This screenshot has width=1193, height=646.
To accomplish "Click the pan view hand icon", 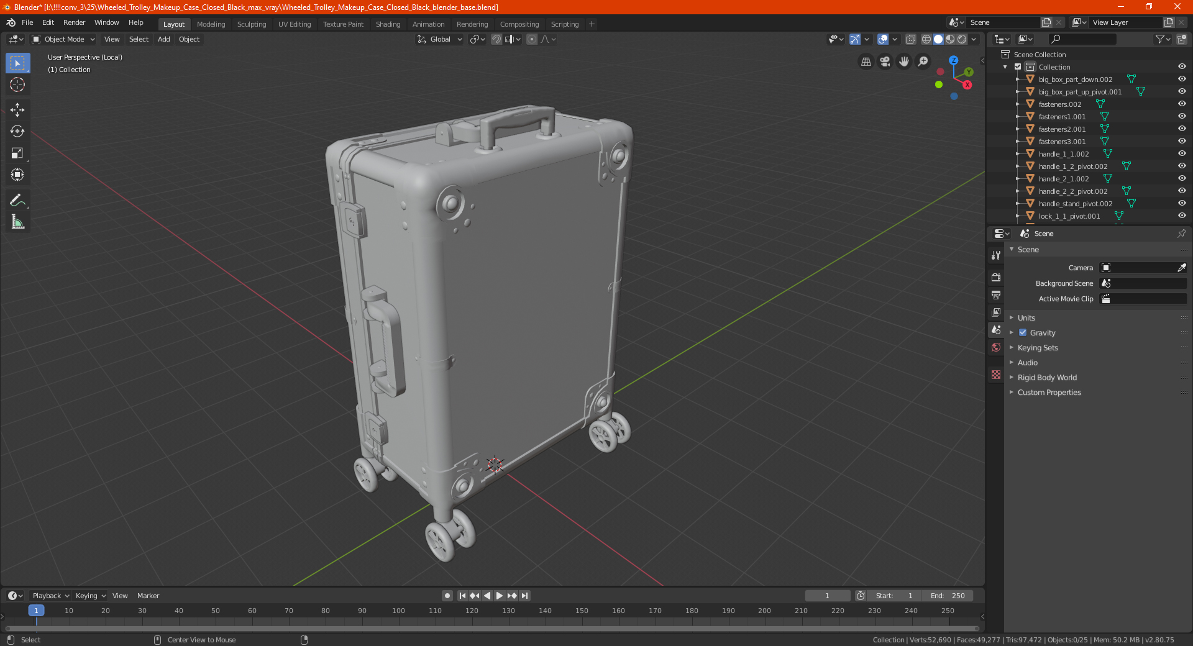I will point(904,61).
